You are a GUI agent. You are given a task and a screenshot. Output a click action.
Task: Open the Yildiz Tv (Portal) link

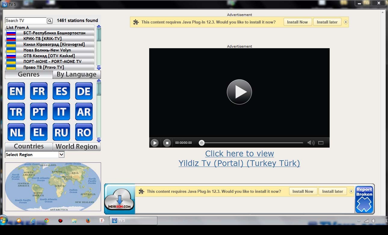pyautogui.click(x=239, y=163)
